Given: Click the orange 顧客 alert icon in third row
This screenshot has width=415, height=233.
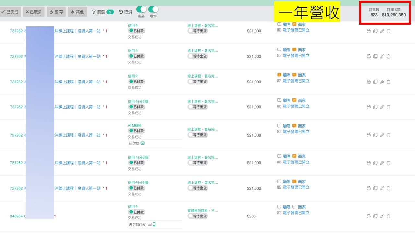Looking at the screenshot, I should 279,75.
